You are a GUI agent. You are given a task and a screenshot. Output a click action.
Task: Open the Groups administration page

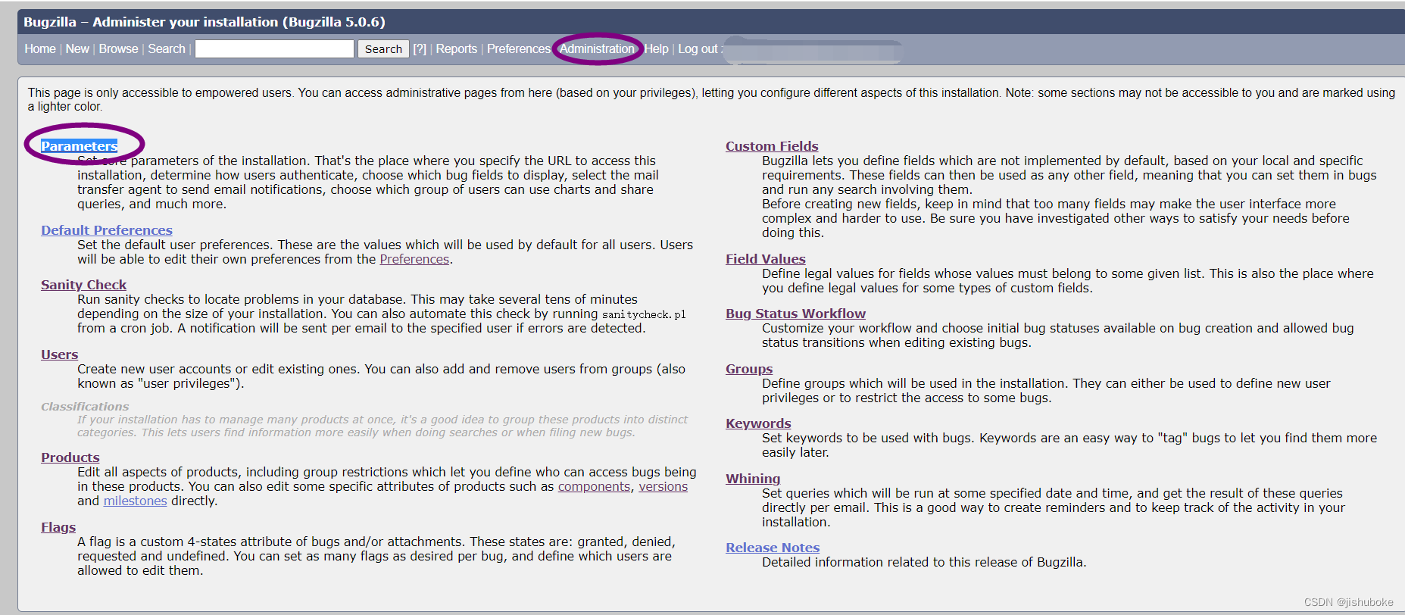(x=749, y=369)
